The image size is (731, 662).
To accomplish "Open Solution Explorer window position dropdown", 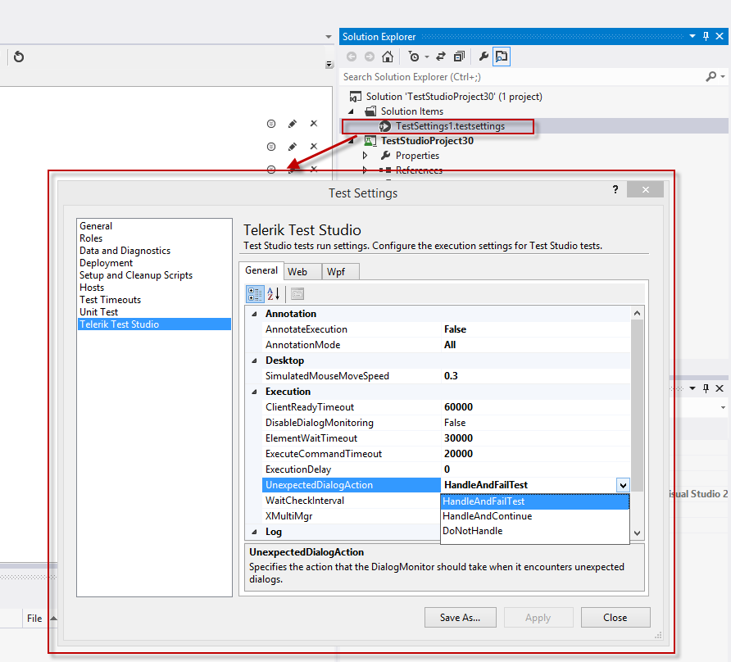I will [x=692, y=36].
